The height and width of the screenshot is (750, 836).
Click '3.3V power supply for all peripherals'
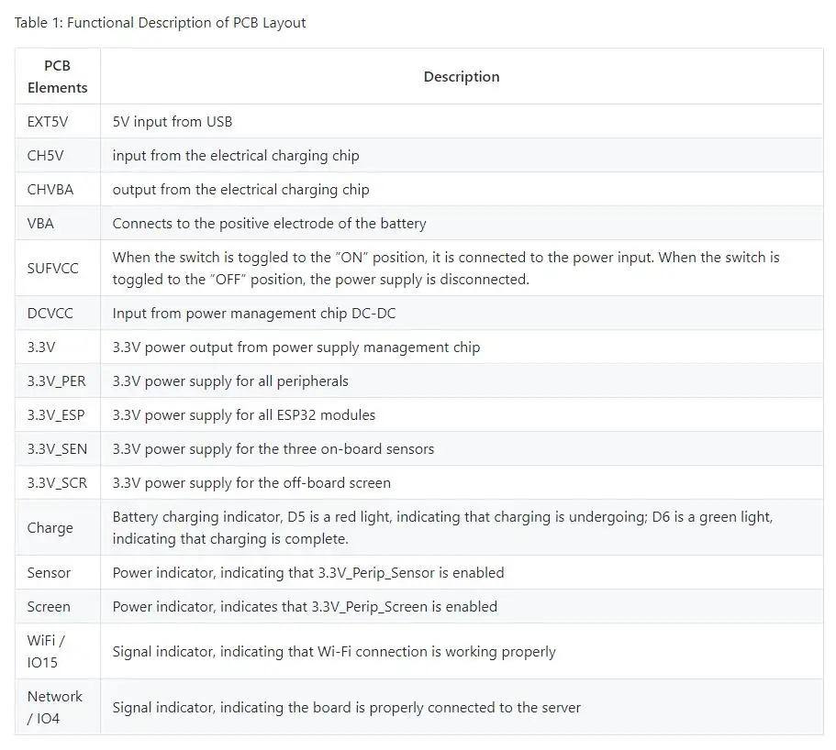(230, 381)
